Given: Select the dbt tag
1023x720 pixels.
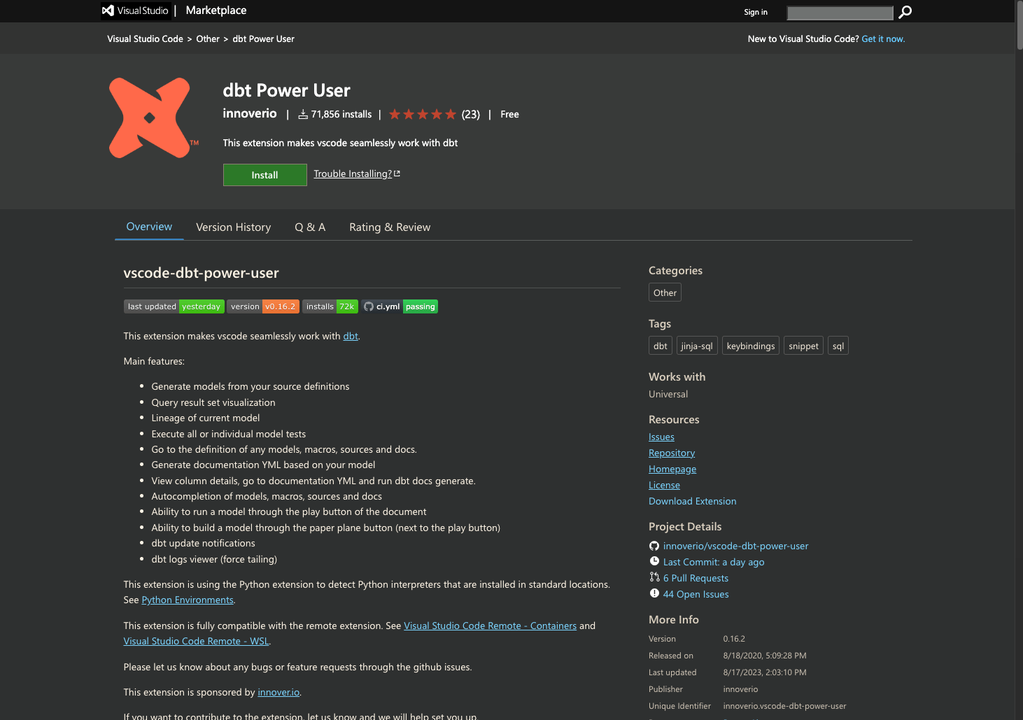Looking at the screenshot, I should pos(661,346).
